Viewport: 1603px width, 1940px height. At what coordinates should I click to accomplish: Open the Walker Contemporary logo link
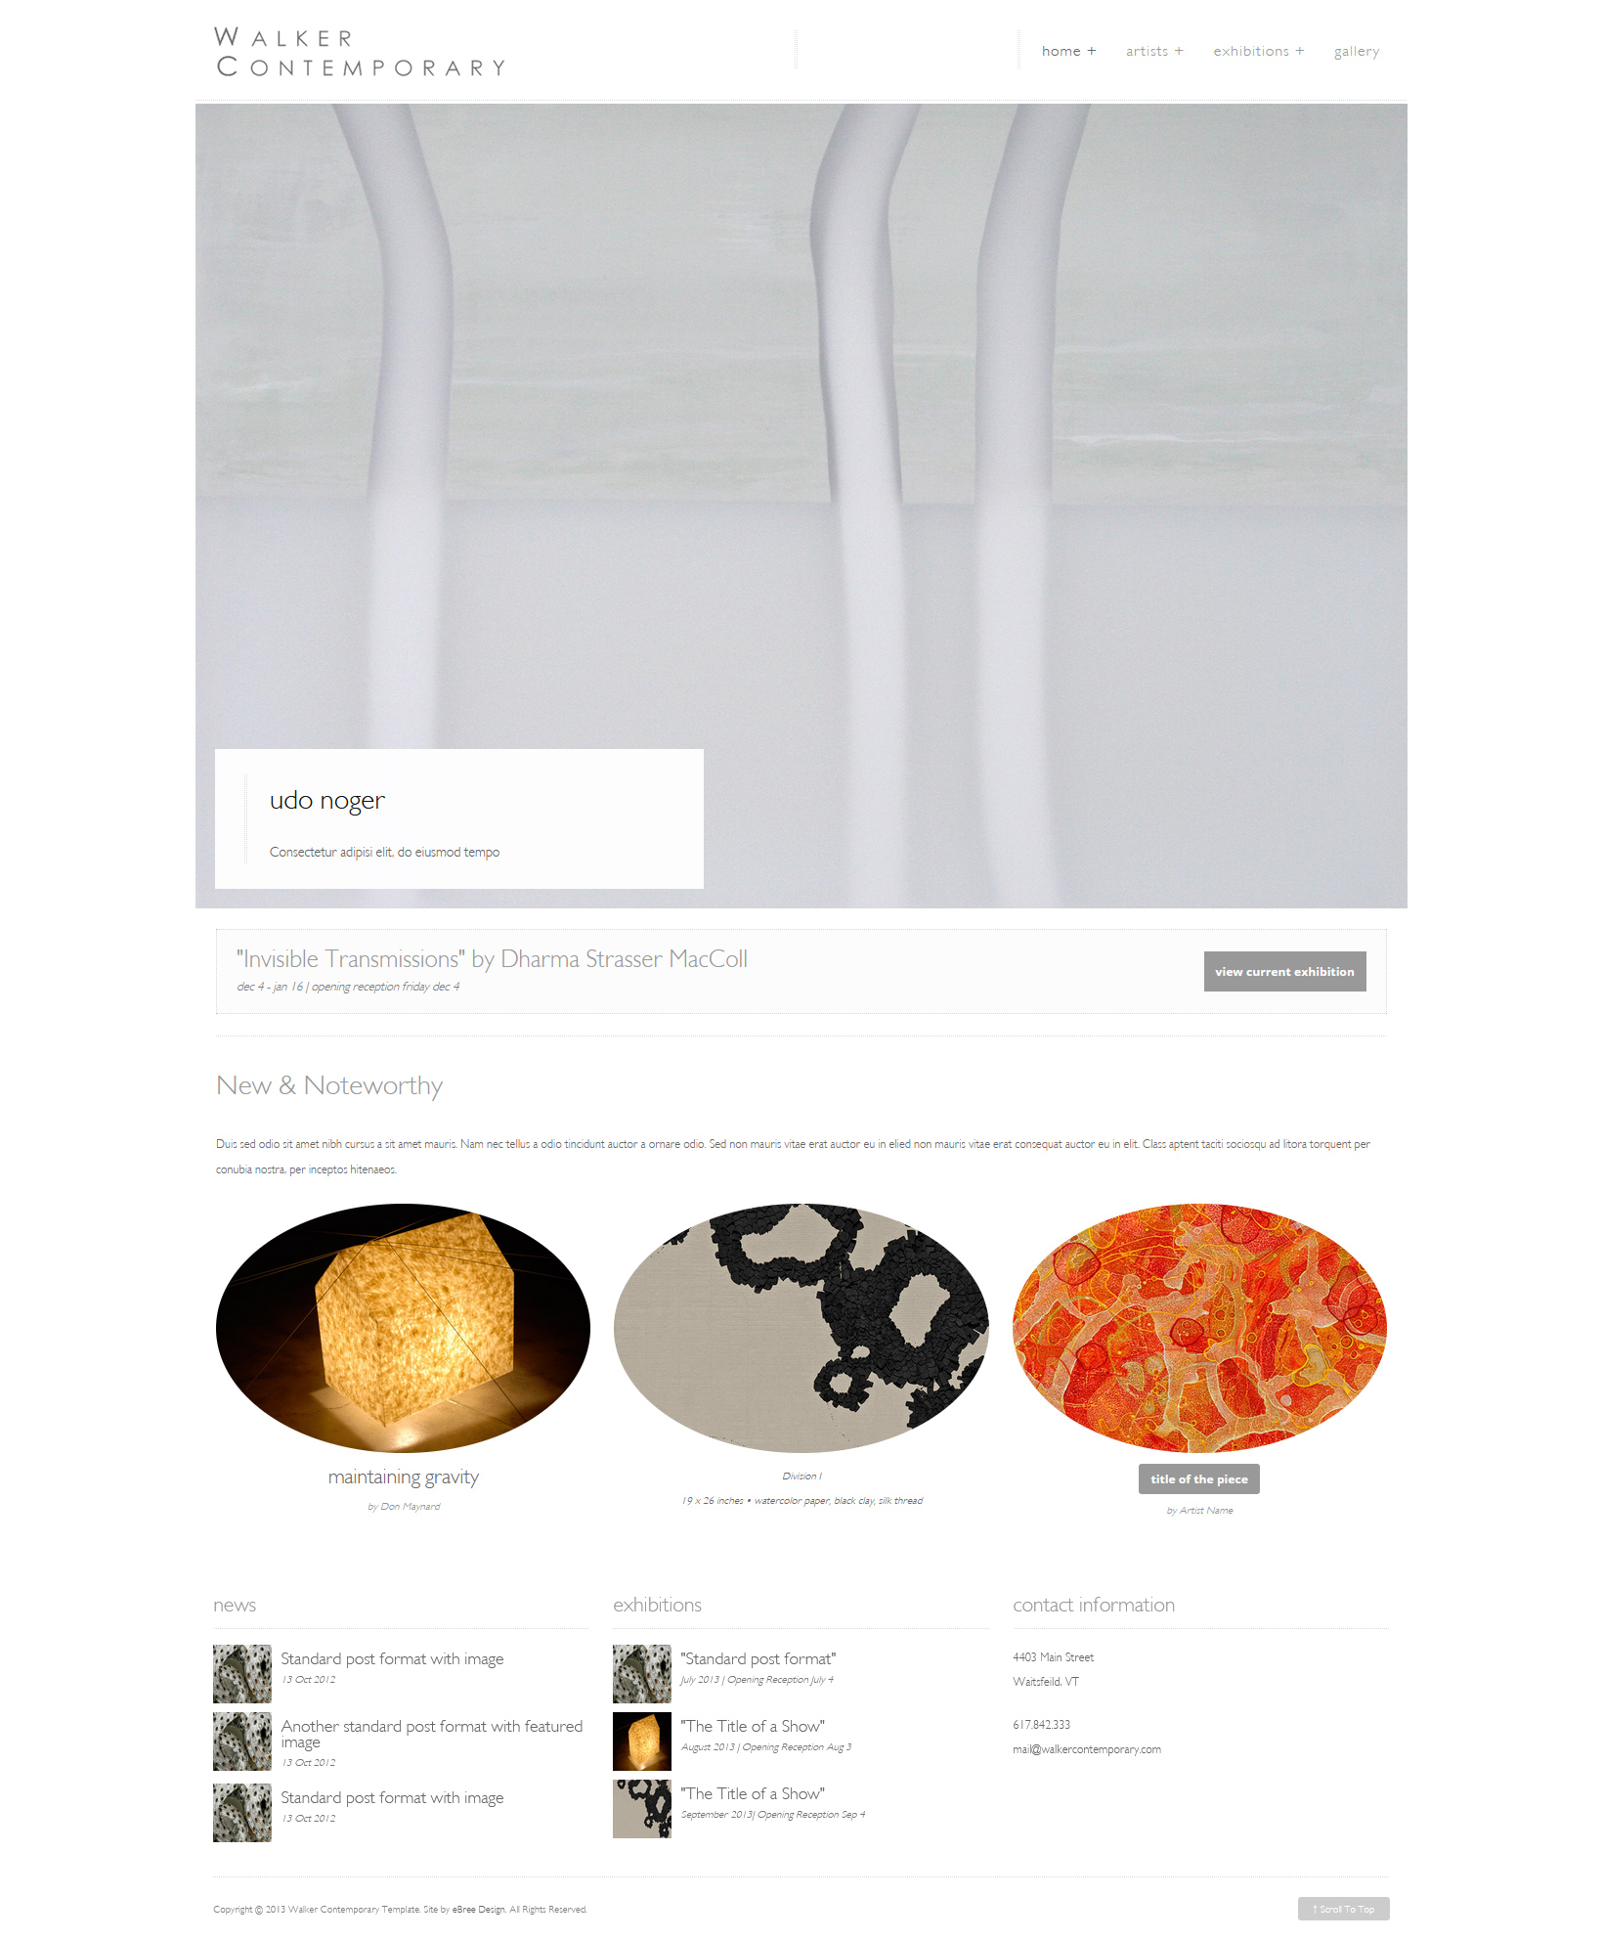coord(360,52)
